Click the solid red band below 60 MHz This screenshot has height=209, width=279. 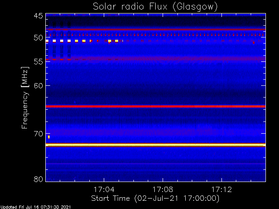(156, 106)
